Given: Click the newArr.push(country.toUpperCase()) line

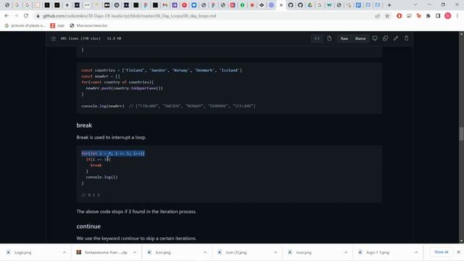Looking at the screenshot, I should (124, 88).
